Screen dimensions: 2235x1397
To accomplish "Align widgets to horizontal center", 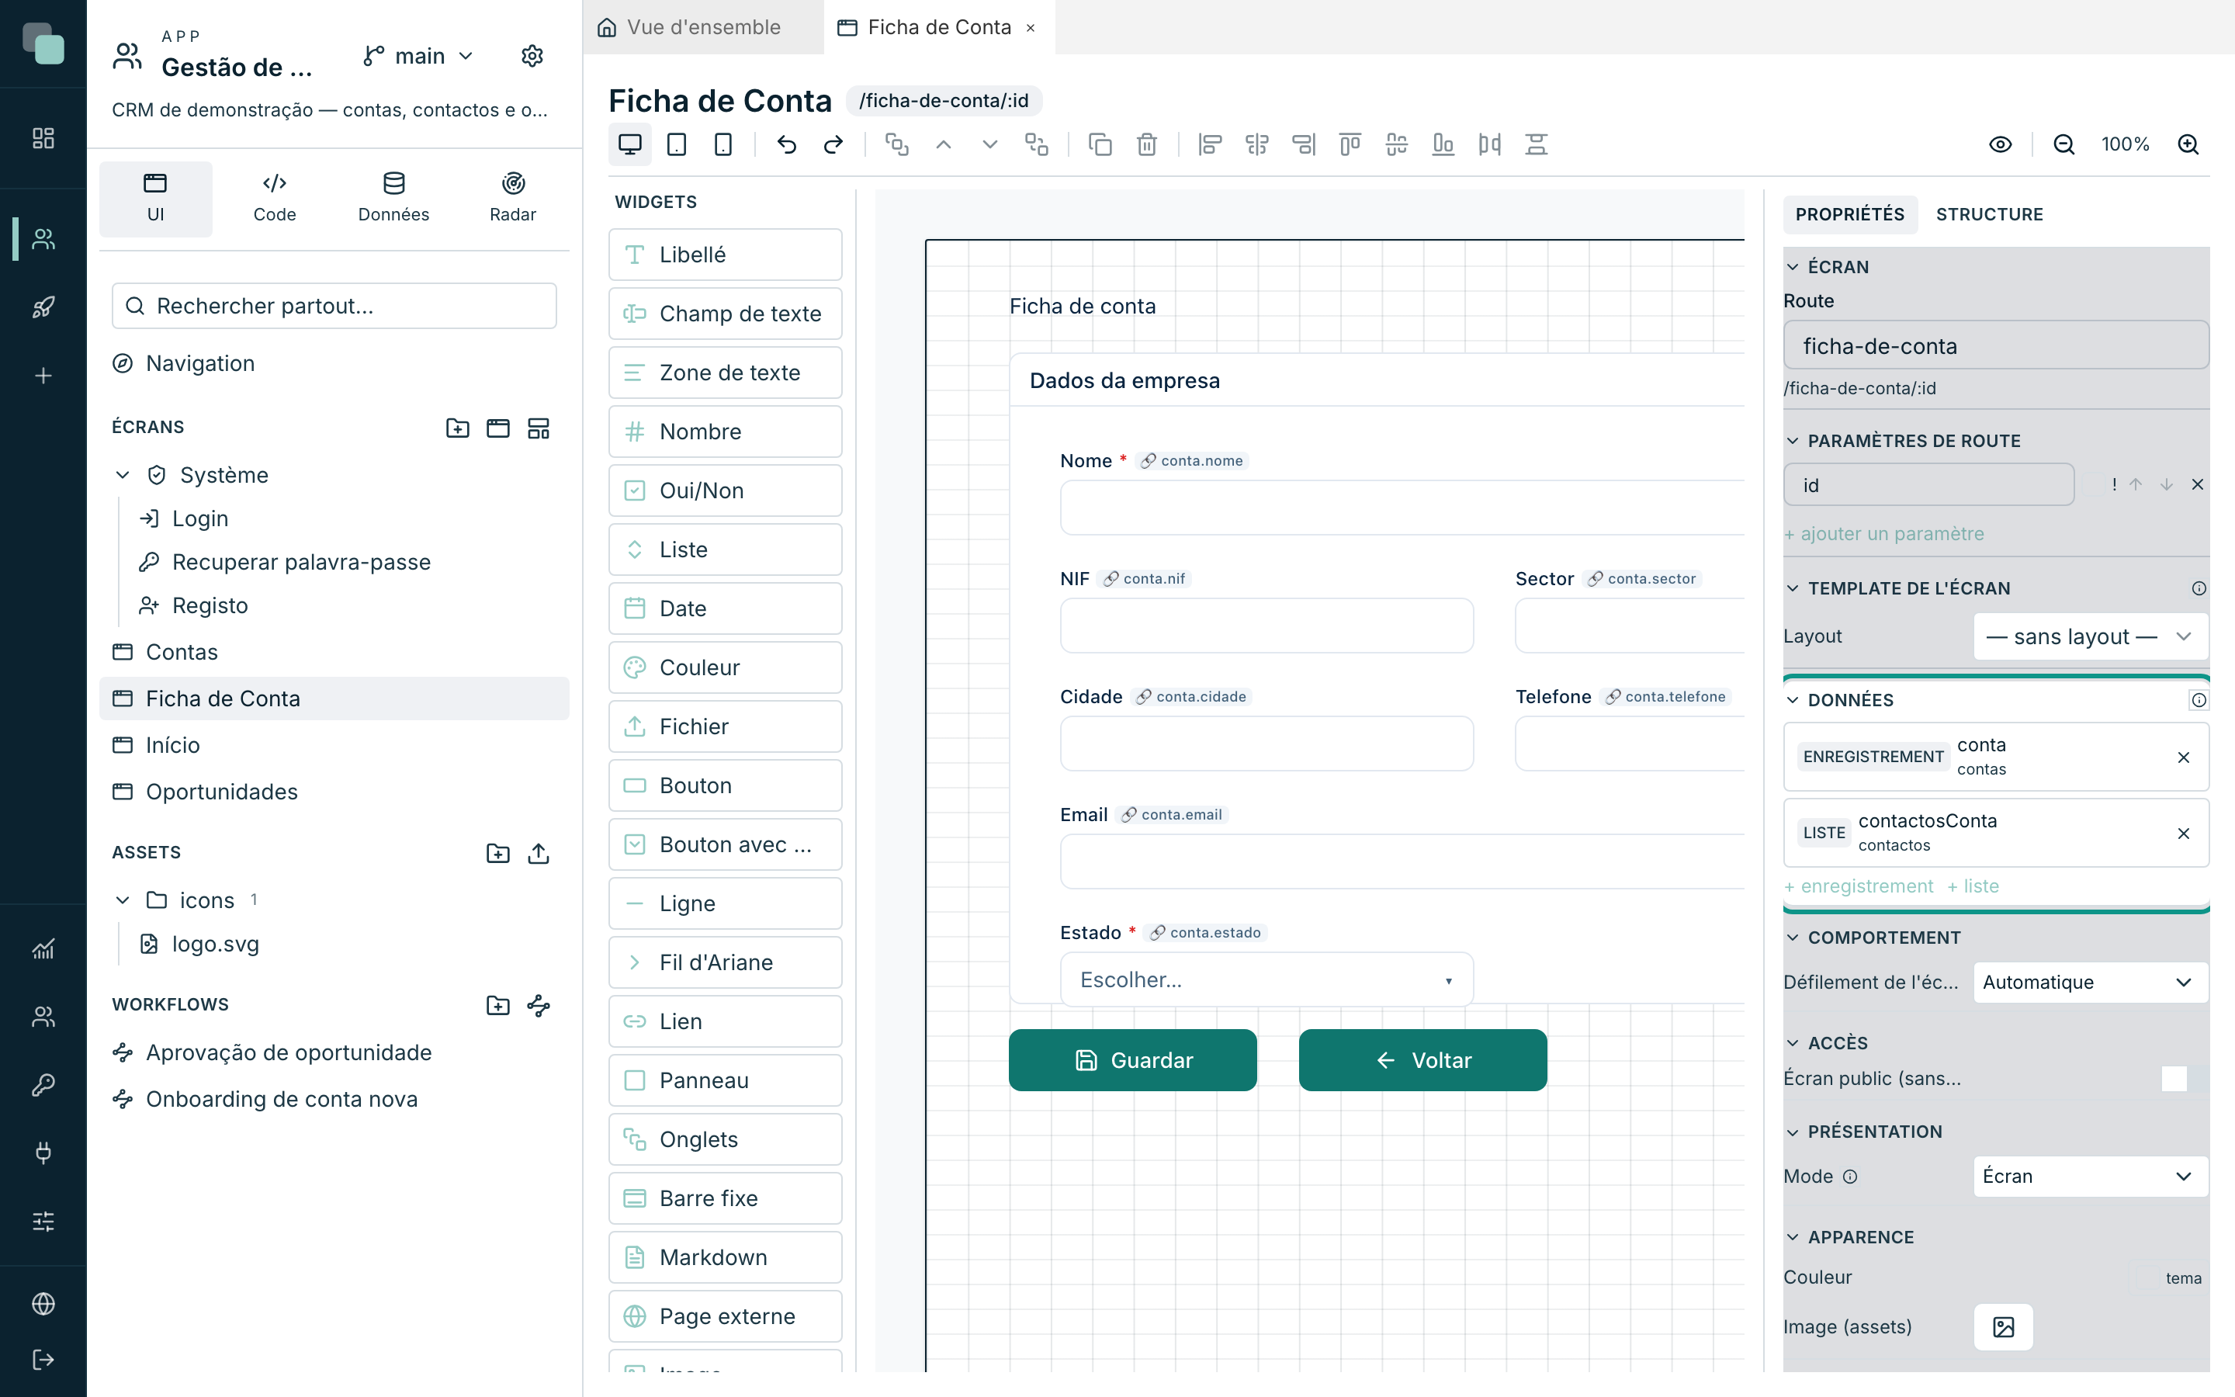I will tap(1257, 144).
